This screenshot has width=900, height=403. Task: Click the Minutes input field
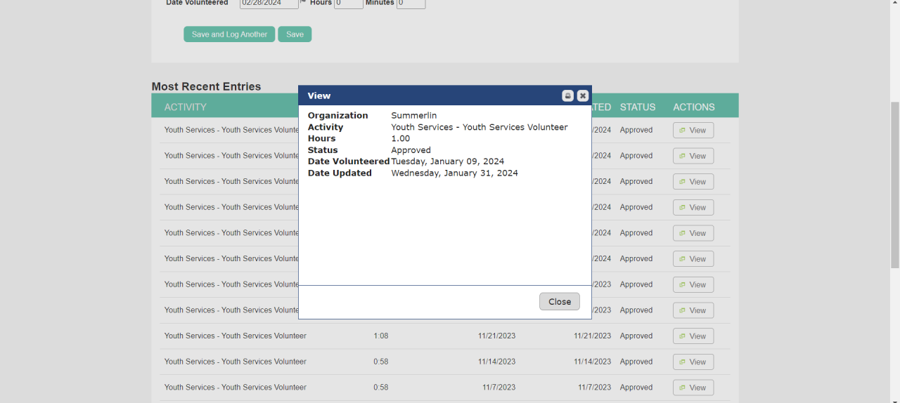tap(411, 4)
